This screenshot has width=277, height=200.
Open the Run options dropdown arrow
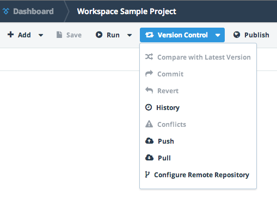pos(130,35)
